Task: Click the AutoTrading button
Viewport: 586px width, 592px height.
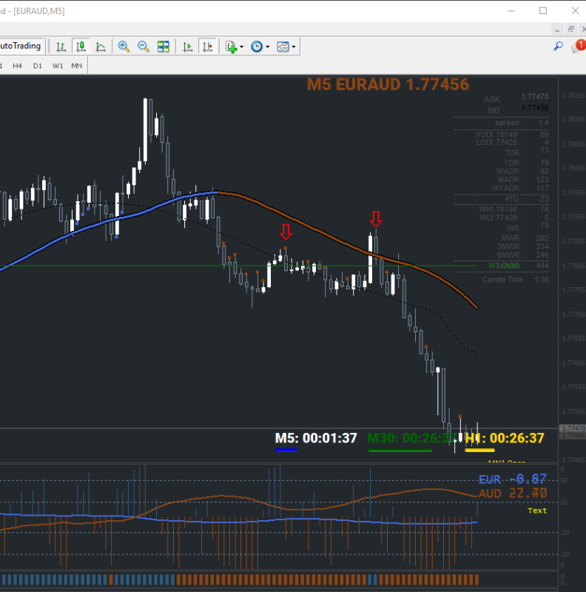Action: pyautogui.click(x=21, y=46)
